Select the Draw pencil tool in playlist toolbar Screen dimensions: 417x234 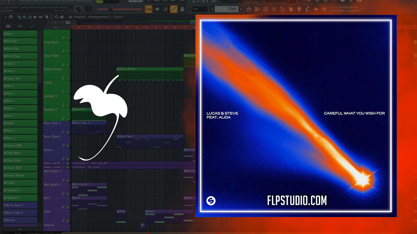[19, 17]
